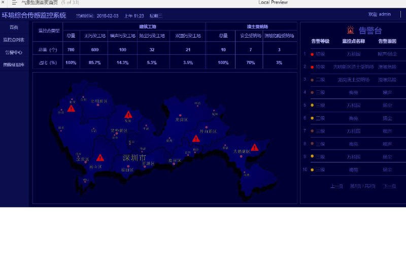The image size is (406, 267).
Task: Open 梅苑 in alarm row 4
Action: point(353,92)
